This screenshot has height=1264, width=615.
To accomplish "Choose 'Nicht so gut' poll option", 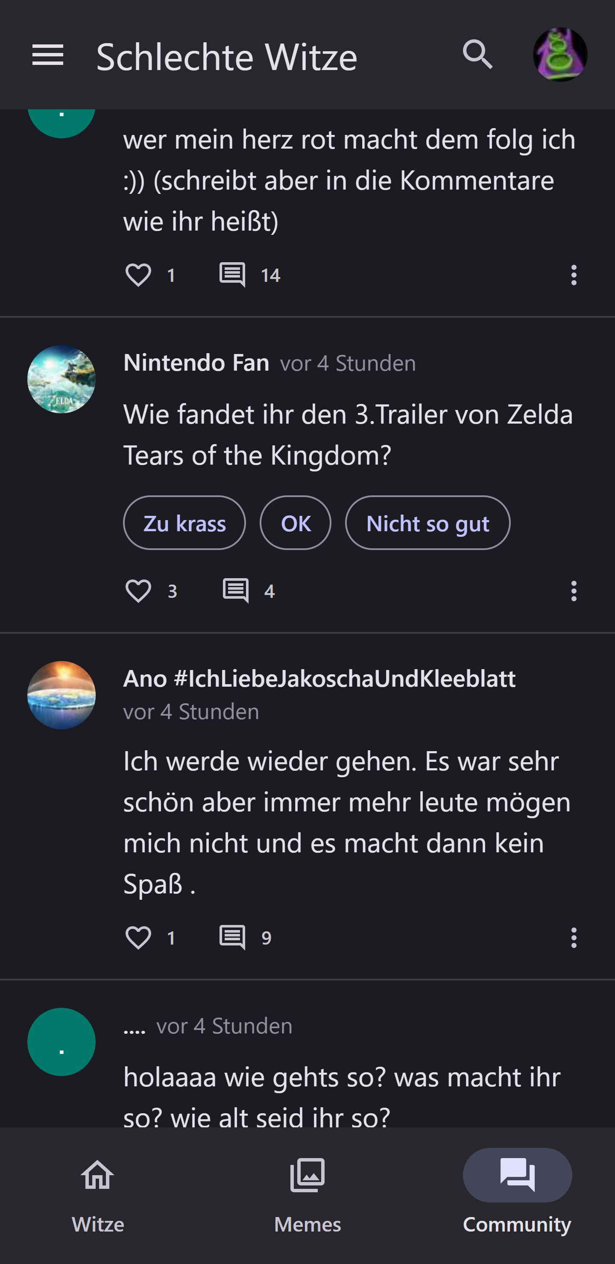I will click(x=428, y=523).
